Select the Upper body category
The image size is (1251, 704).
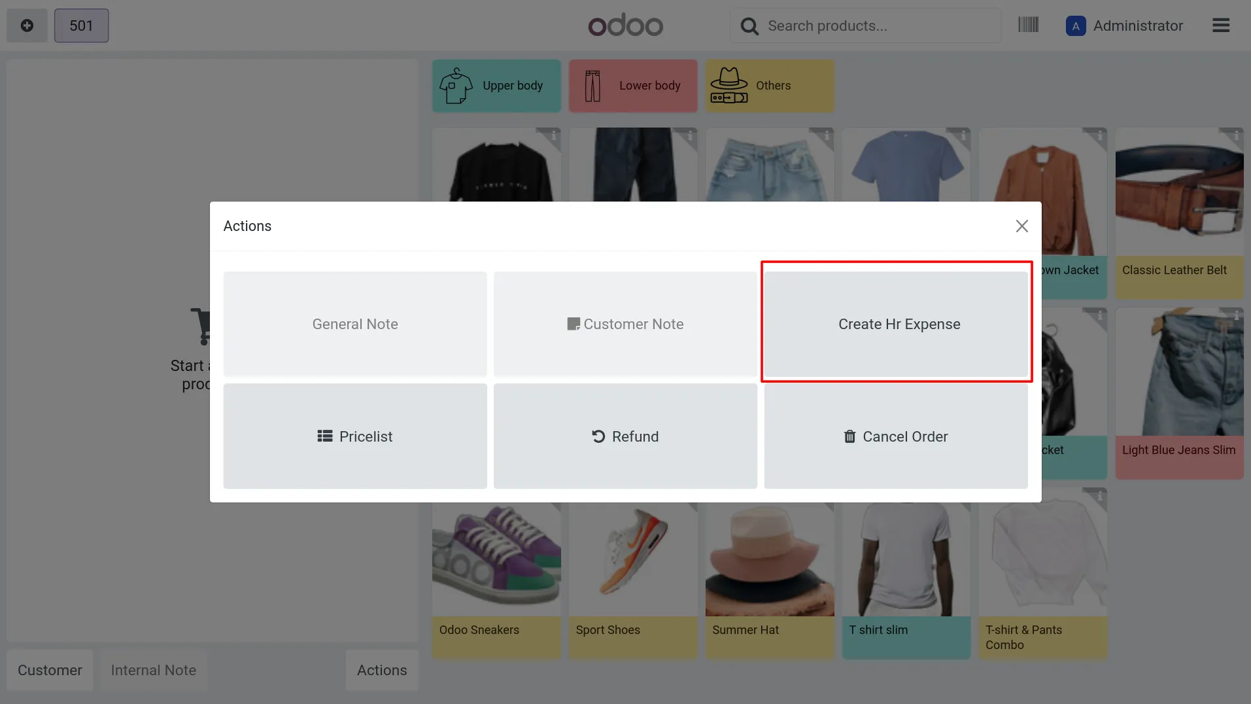point(496,86)
